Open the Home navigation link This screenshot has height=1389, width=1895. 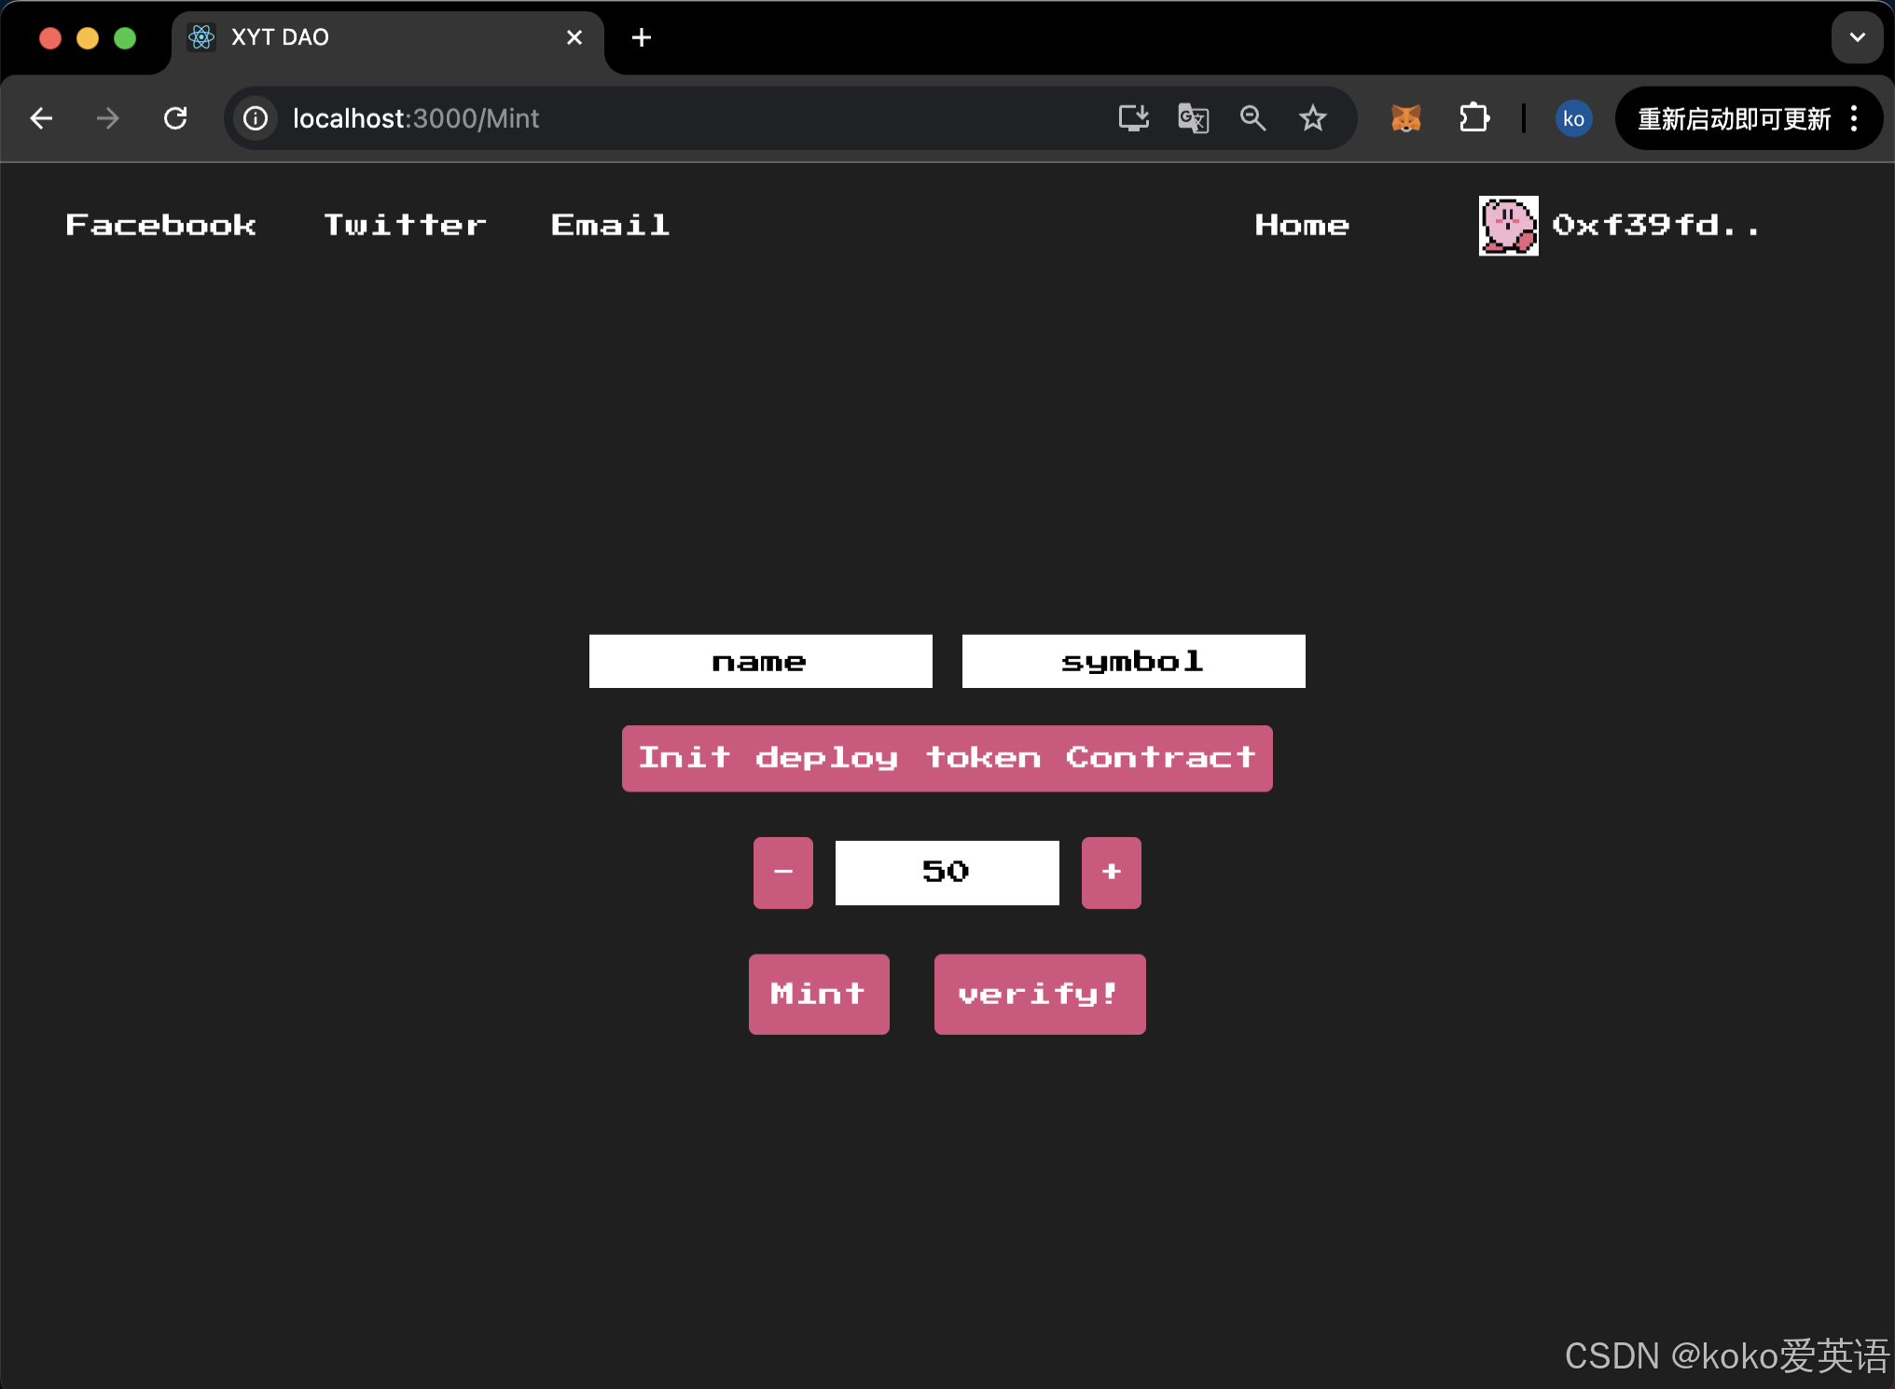1302,226
